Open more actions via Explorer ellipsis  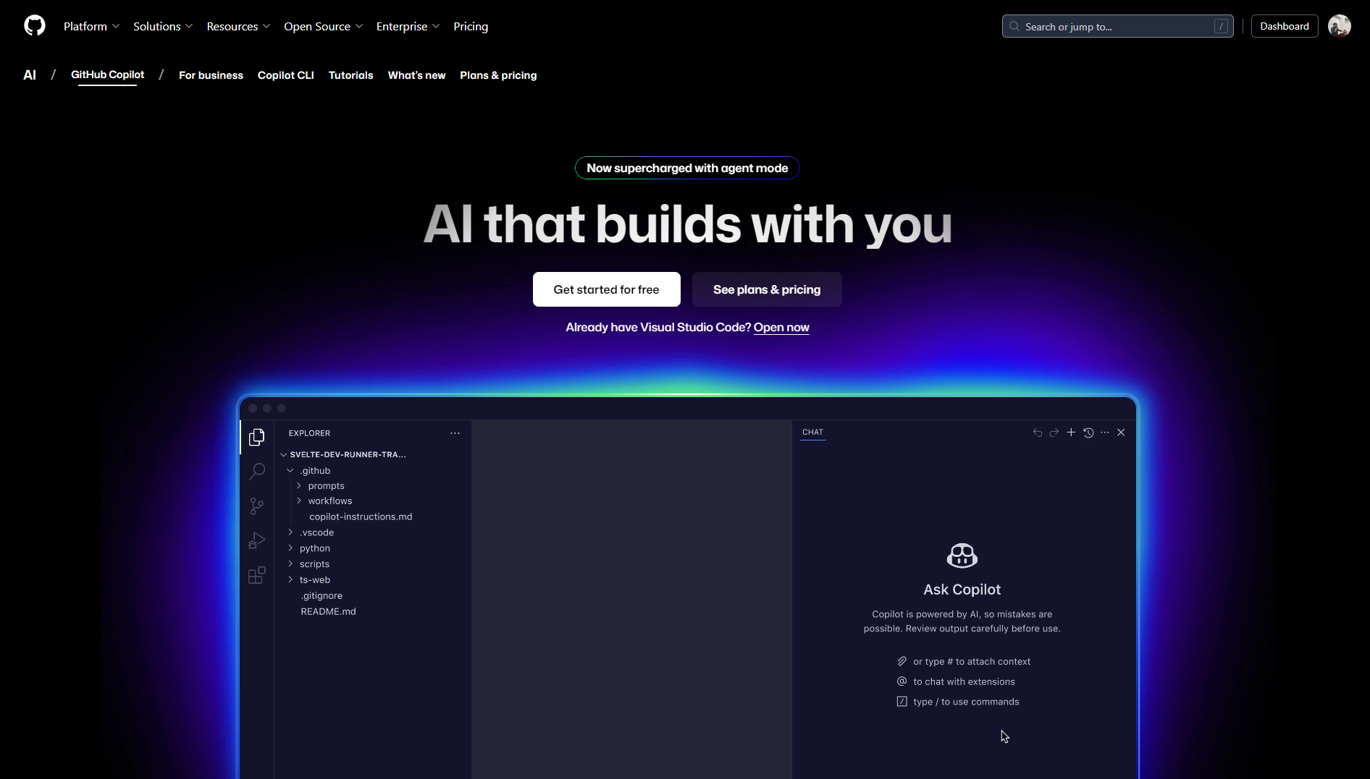pyautogui.click(x=455, y=433)
